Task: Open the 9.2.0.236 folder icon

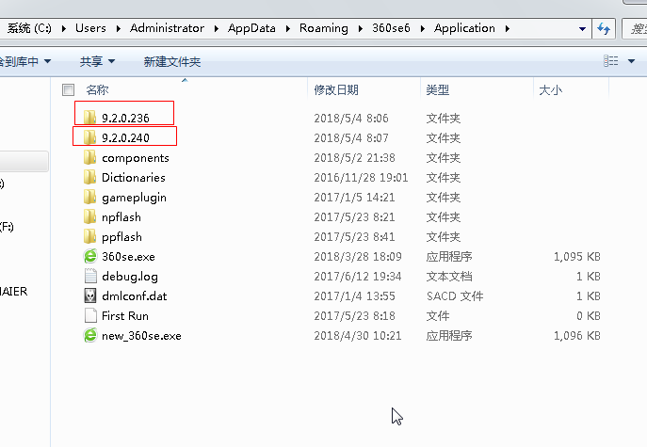Action: point(89,118)
